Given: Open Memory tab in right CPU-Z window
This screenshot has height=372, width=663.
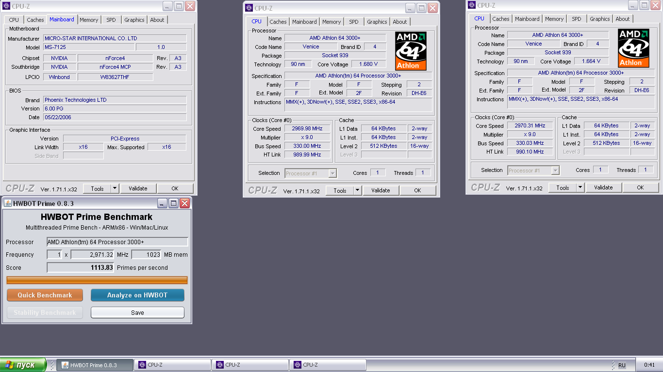Looking at the screenshot, I should [x=554, y=19].
